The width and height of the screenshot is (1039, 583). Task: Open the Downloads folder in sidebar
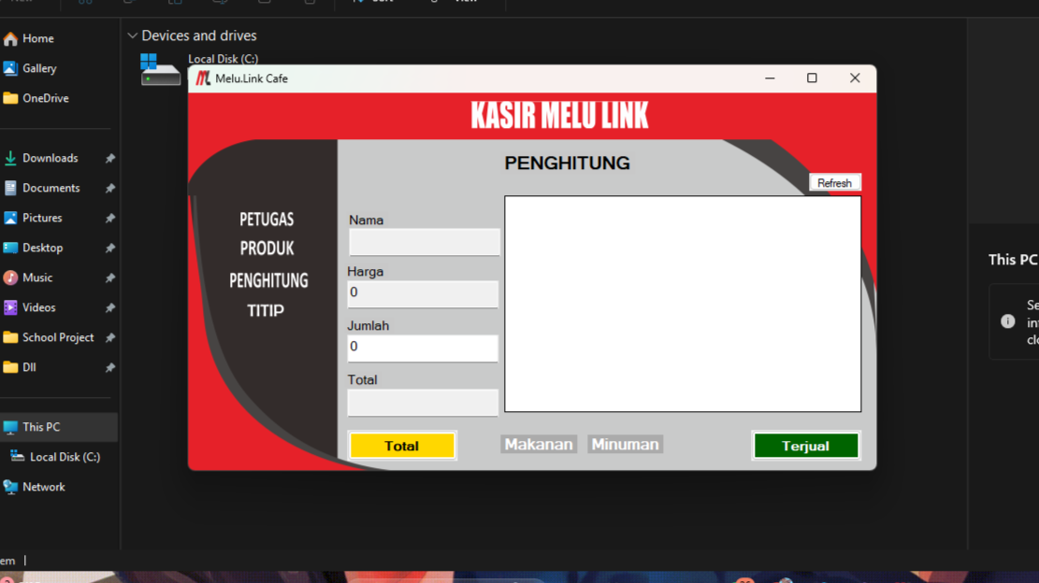coord(50,158)
